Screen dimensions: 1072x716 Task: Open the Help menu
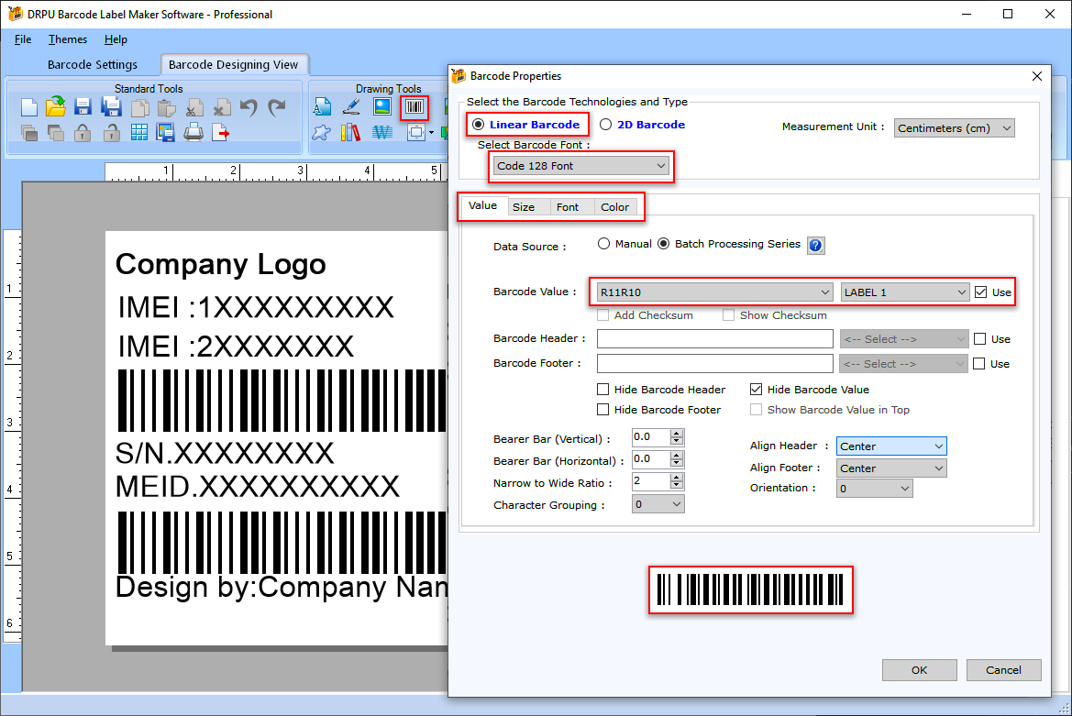pyautogui.click(x=116, y=39)
